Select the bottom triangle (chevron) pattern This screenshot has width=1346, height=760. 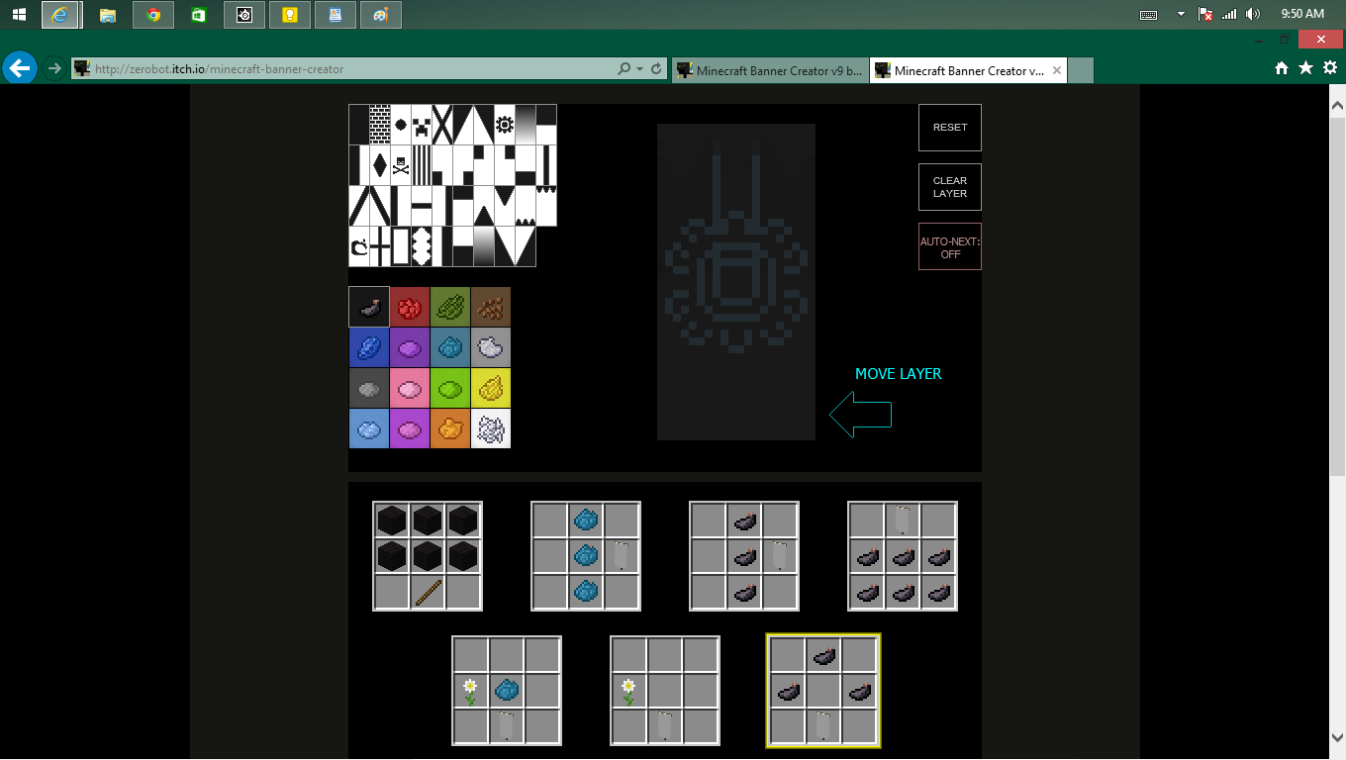tap(484, 206)
